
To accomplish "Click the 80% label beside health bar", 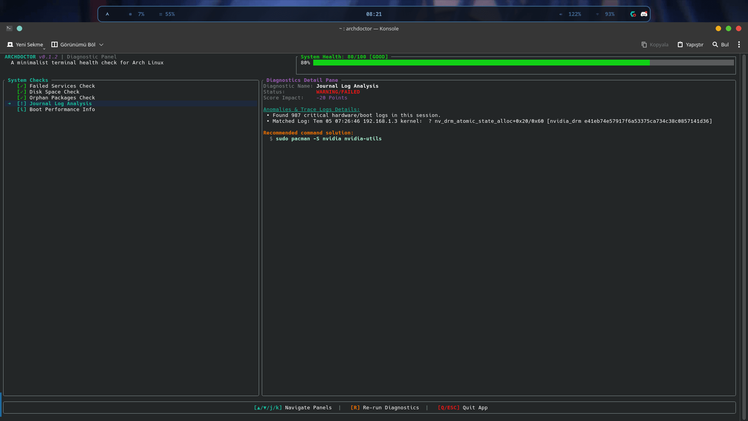I will (305, 63).
